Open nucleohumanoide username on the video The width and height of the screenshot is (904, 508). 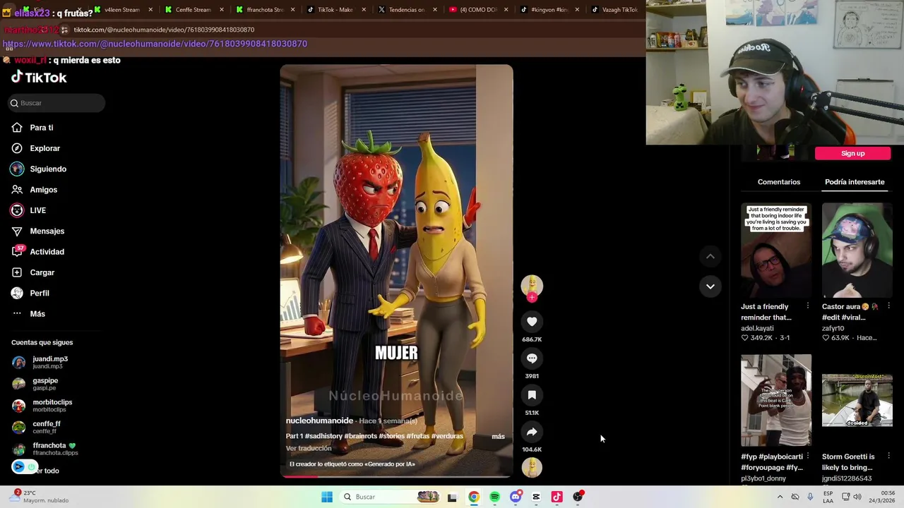point(319,421)
